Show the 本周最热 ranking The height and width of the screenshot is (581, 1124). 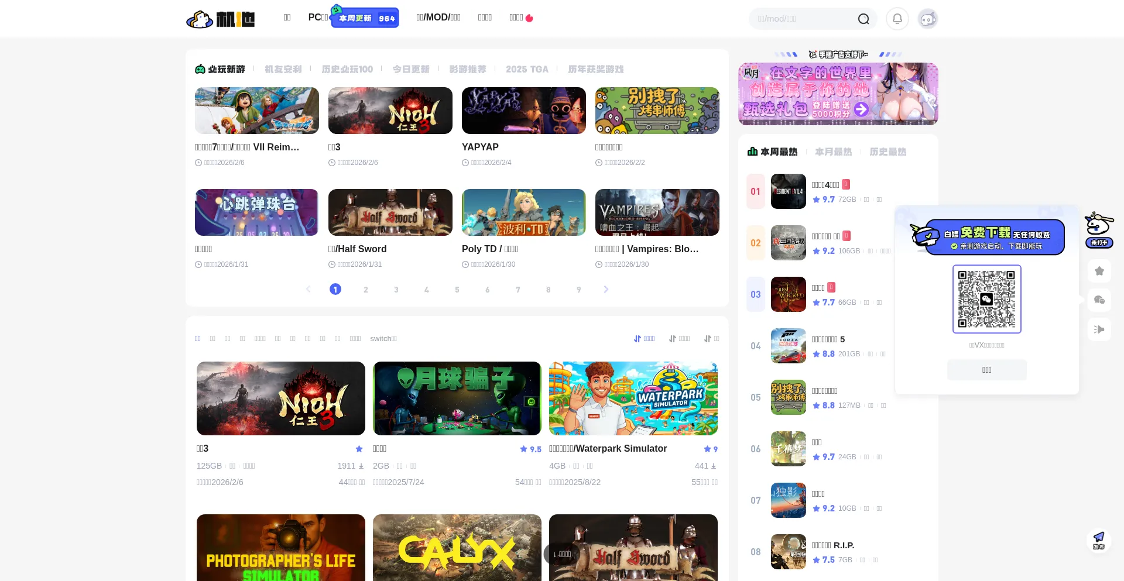tap(773, 152)
